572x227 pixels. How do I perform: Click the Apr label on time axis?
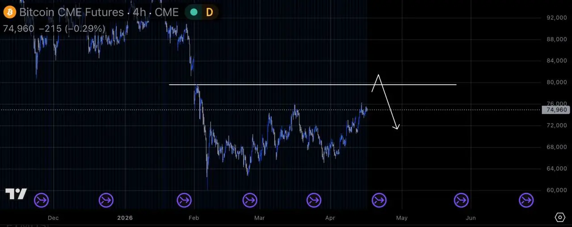pos(330,218)
